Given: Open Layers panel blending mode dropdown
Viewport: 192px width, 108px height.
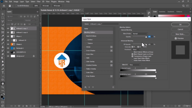Looking at the screenshot, I should coord(15,20).
